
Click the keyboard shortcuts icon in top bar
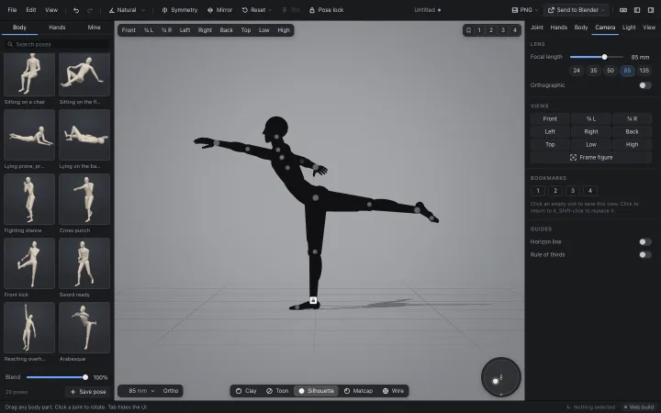623,10
